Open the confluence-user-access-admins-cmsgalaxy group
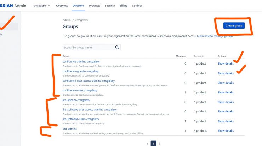The width and height of the screenshot is (262, 146). (89, 81)
